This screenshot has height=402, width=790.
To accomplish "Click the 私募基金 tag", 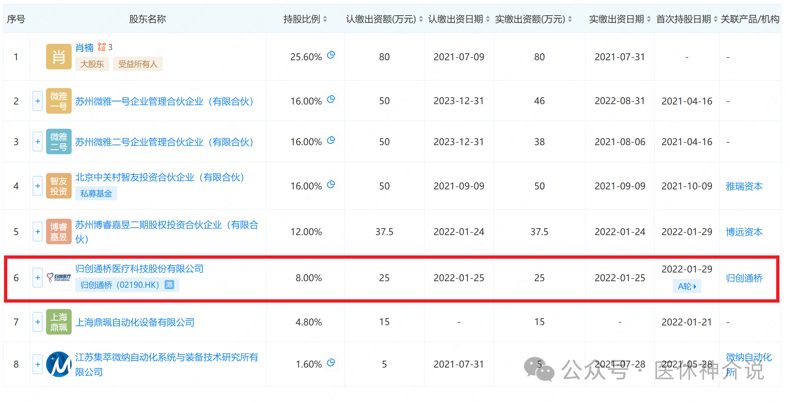I will (x=96, y=193).
